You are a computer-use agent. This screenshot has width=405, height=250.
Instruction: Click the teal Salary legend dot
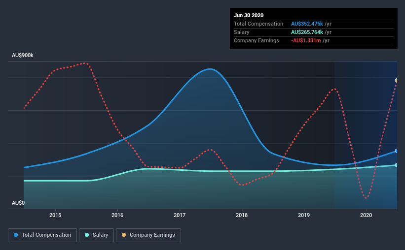87,235
